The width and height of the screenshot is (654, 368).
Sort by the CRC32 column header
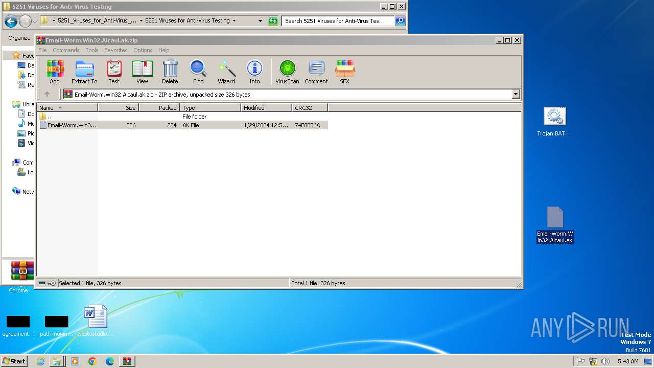pyautogui.click(x=310, y=108)
